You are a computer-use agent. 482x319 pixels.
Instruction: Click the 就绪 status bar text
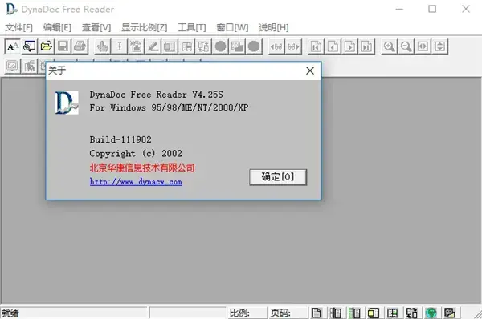coord(10,313)
